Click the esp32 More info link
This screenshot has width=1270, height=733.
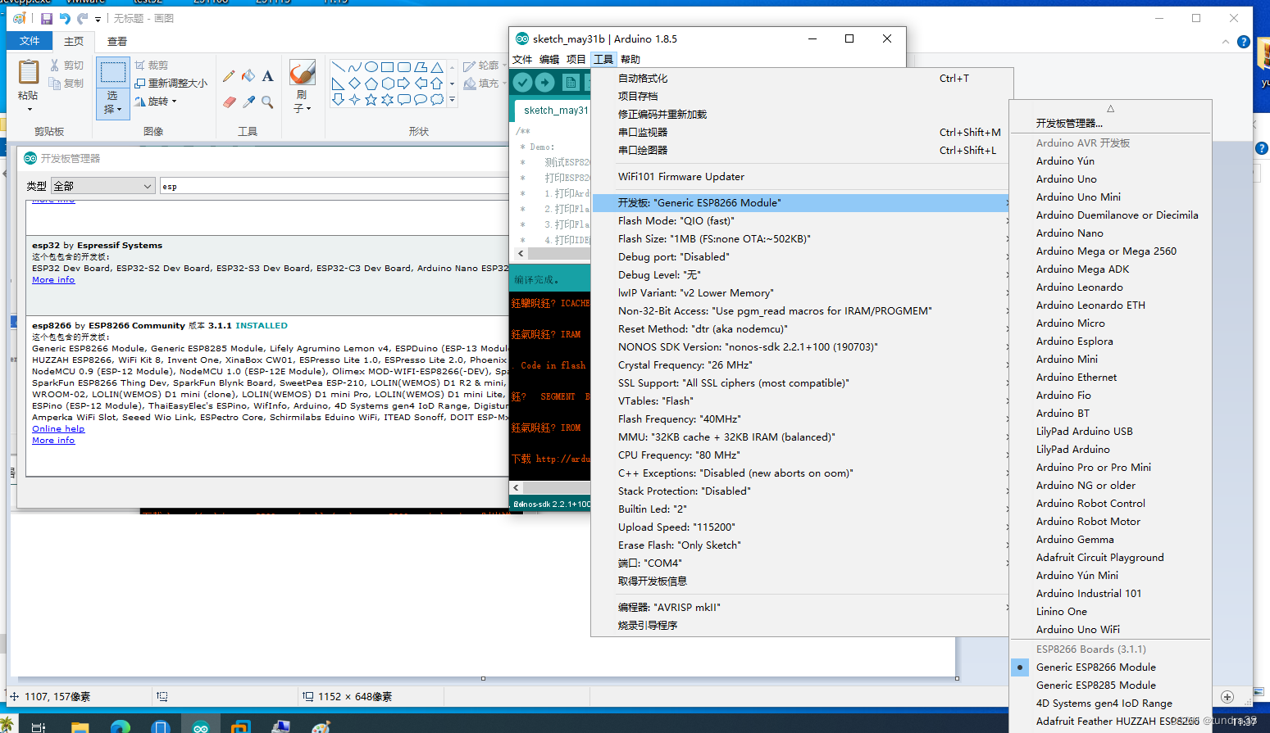tap(53, 280)
